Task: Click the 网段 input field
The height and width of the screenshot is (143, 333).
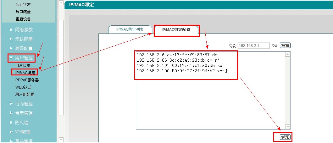Action: coord(254,46)
